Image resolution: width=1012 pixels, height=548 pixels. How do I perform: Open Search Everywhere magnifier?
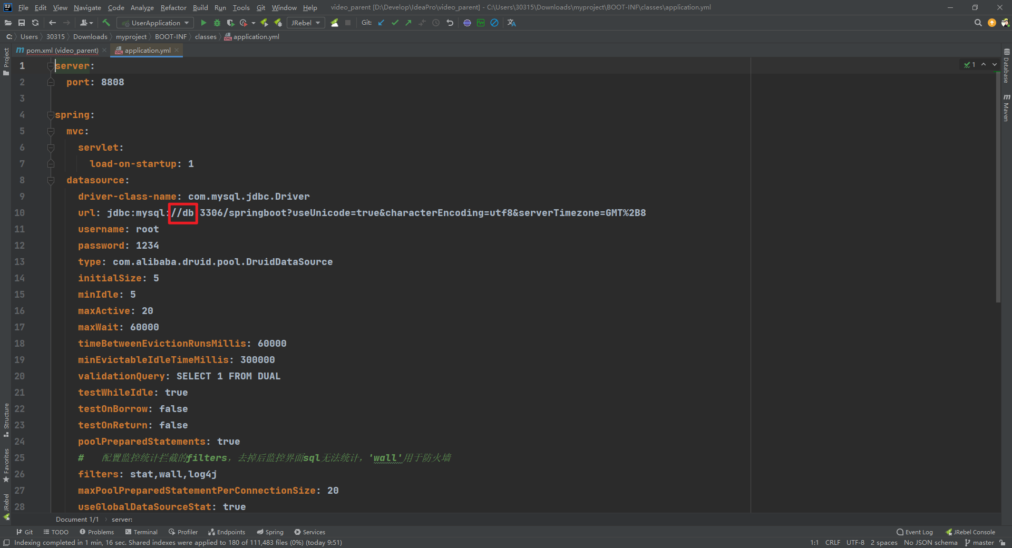(978, 23)
